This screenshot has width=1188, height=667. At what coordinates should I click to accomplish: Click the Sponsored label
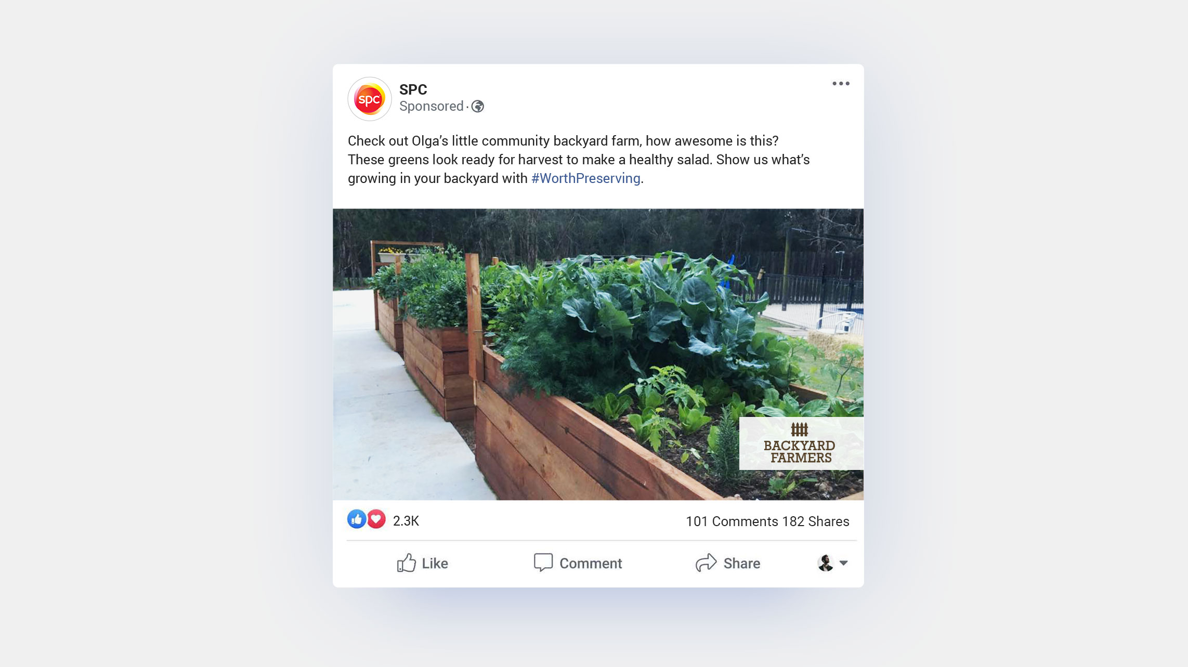[x=432, y=107]
